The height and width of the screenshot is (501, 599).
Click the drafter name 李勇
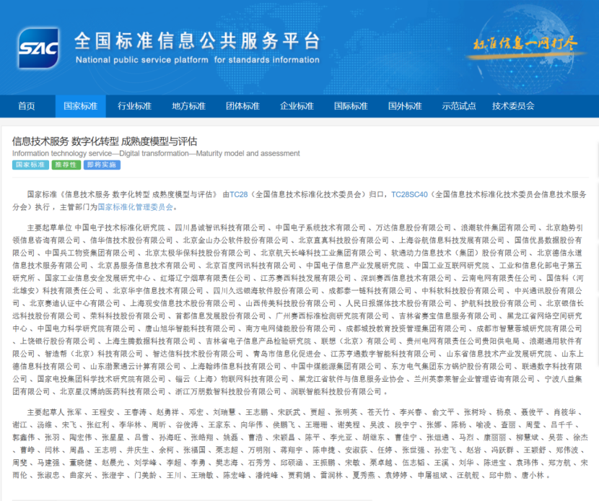[198, 463]
